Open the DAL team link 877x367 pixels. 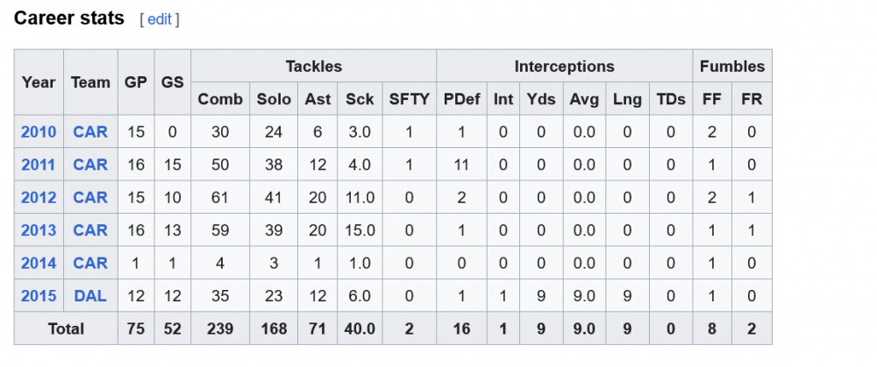(90, 296)
